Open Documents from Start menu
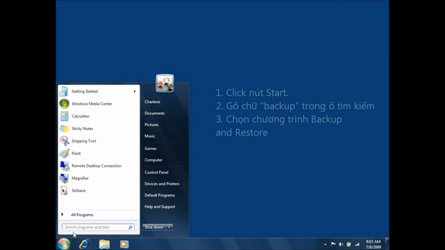Screen dimensions: 445x250 155,113
